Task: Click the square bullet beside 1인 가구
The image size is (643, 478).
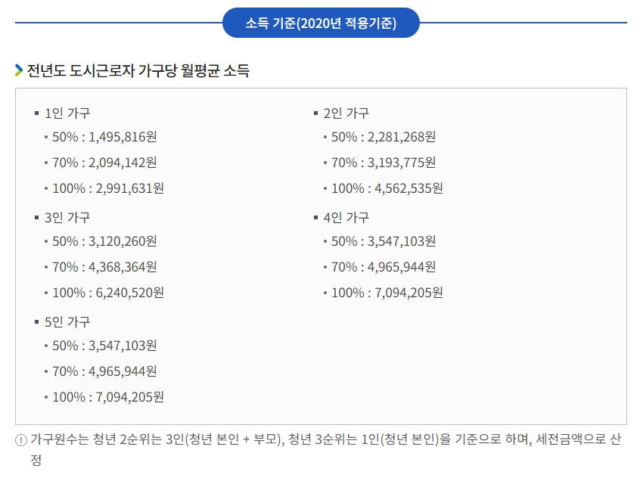Action: click(36, 112)
